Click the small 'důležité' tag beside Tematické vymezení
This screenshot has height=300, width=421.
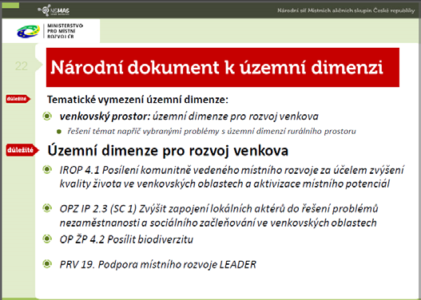coord(18,99)
